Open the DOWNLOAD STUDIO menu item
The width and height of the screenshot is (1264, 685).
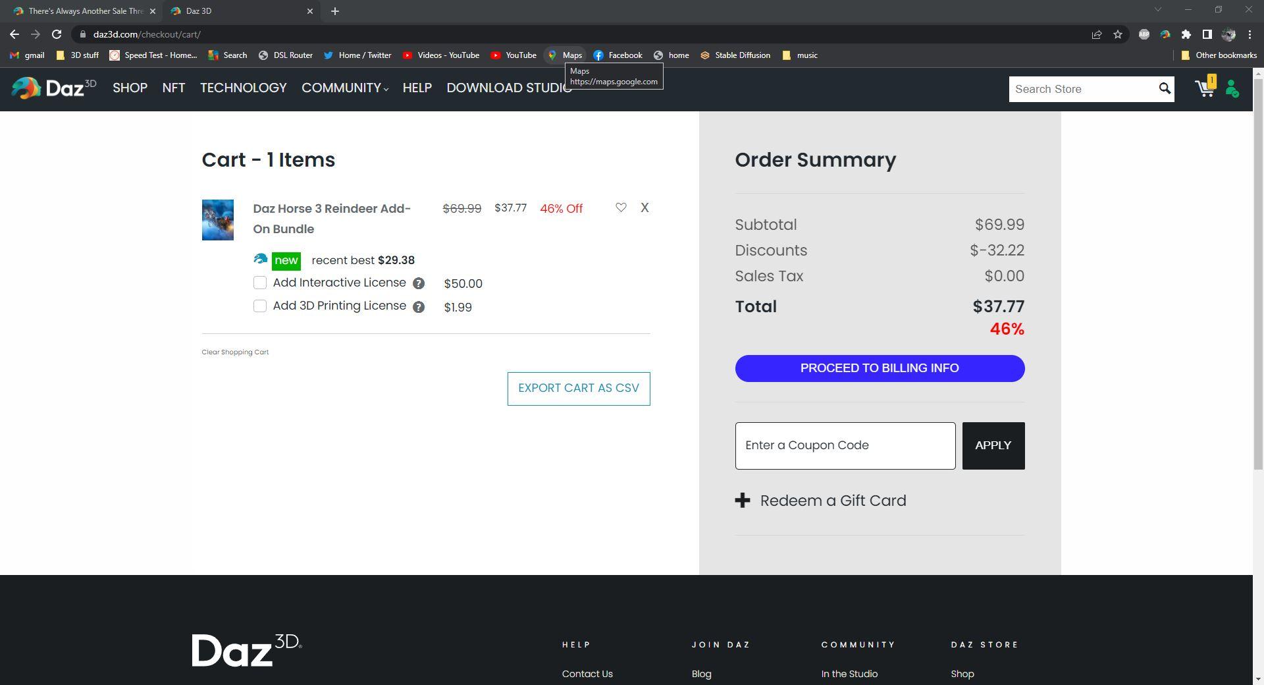[509, 88]
